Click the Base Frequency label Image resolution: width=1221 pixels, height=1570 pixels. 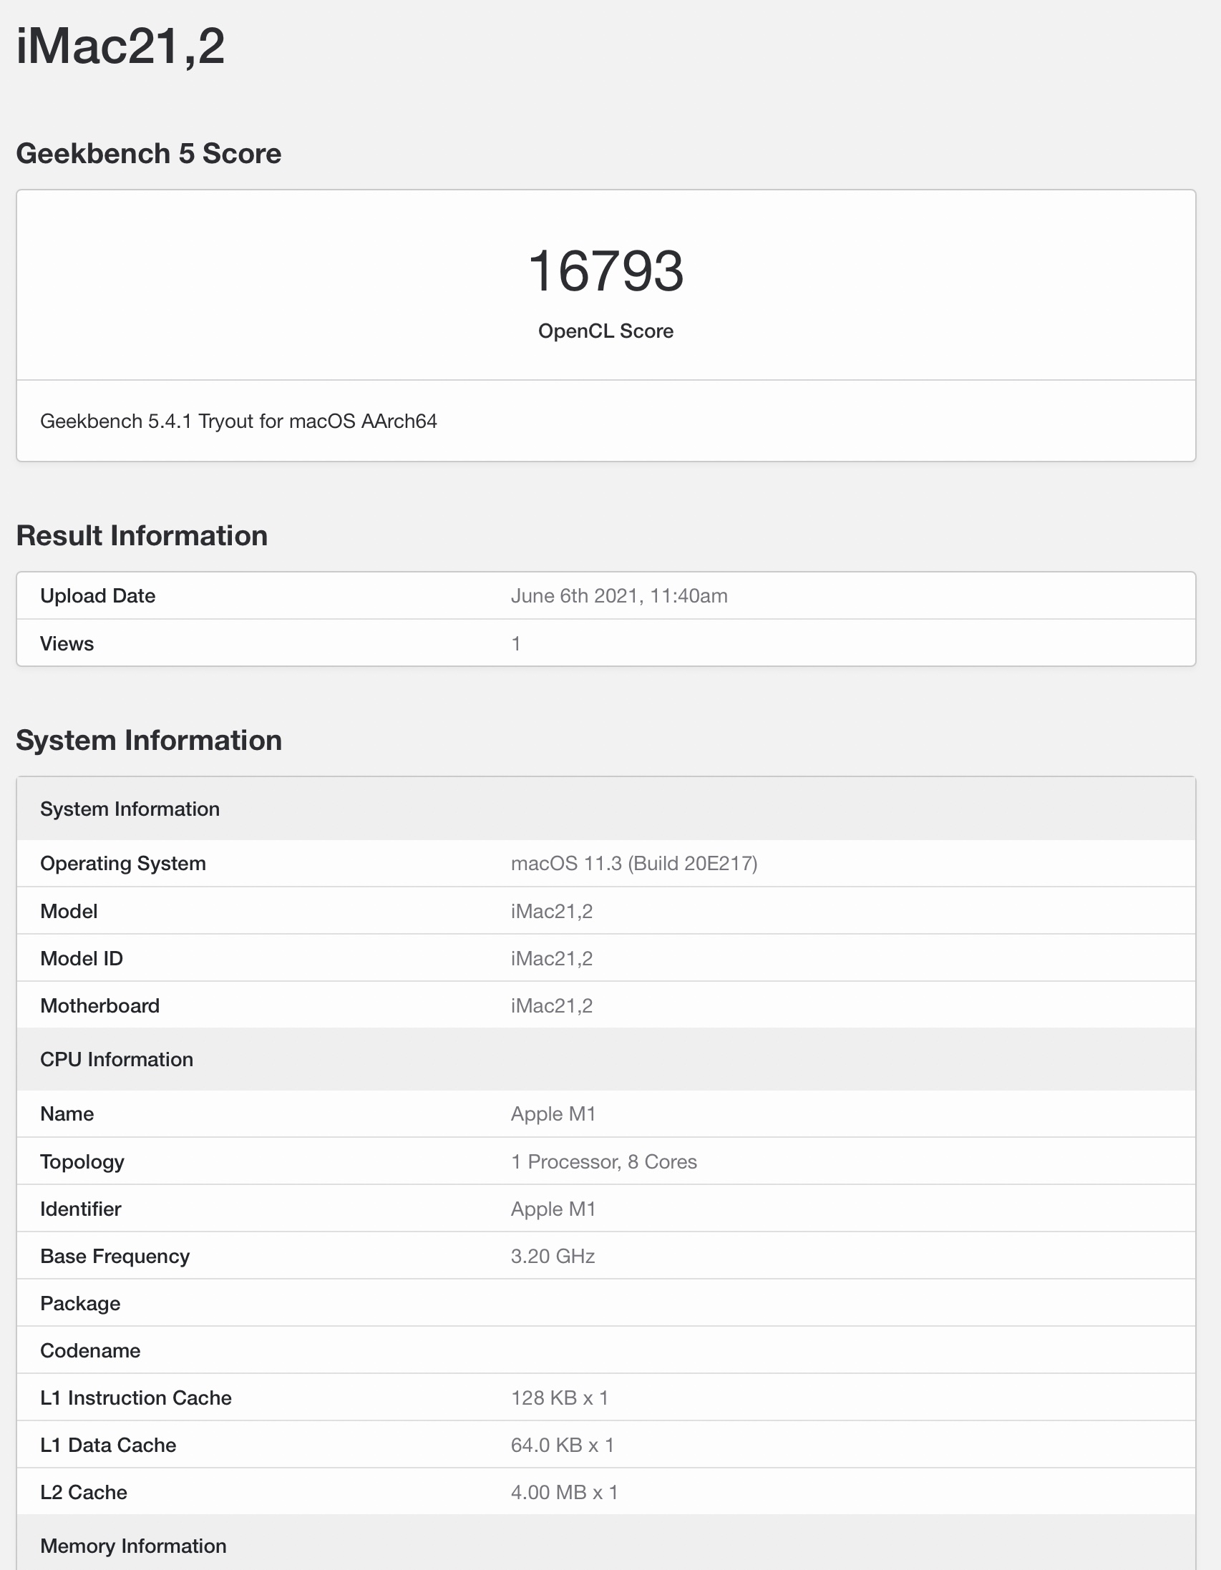tap(115, 1257)
